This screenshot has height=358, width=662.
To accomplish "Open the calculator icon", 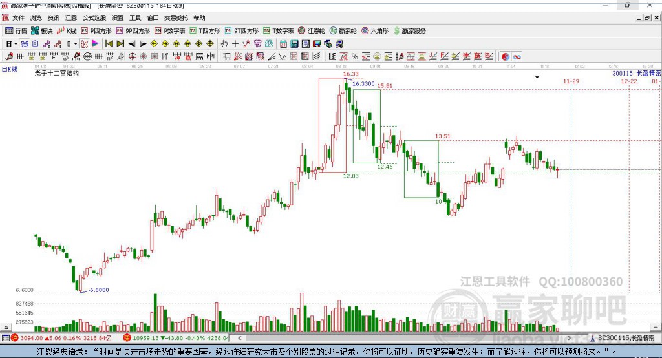I will (294, 44).
